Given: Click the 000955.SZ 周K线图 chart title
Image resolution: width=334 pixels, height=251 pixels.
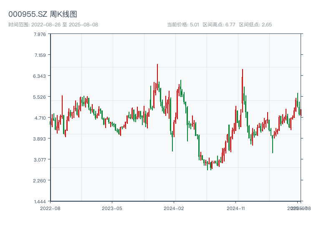Looking at the screenshot, I should point(43,14).
